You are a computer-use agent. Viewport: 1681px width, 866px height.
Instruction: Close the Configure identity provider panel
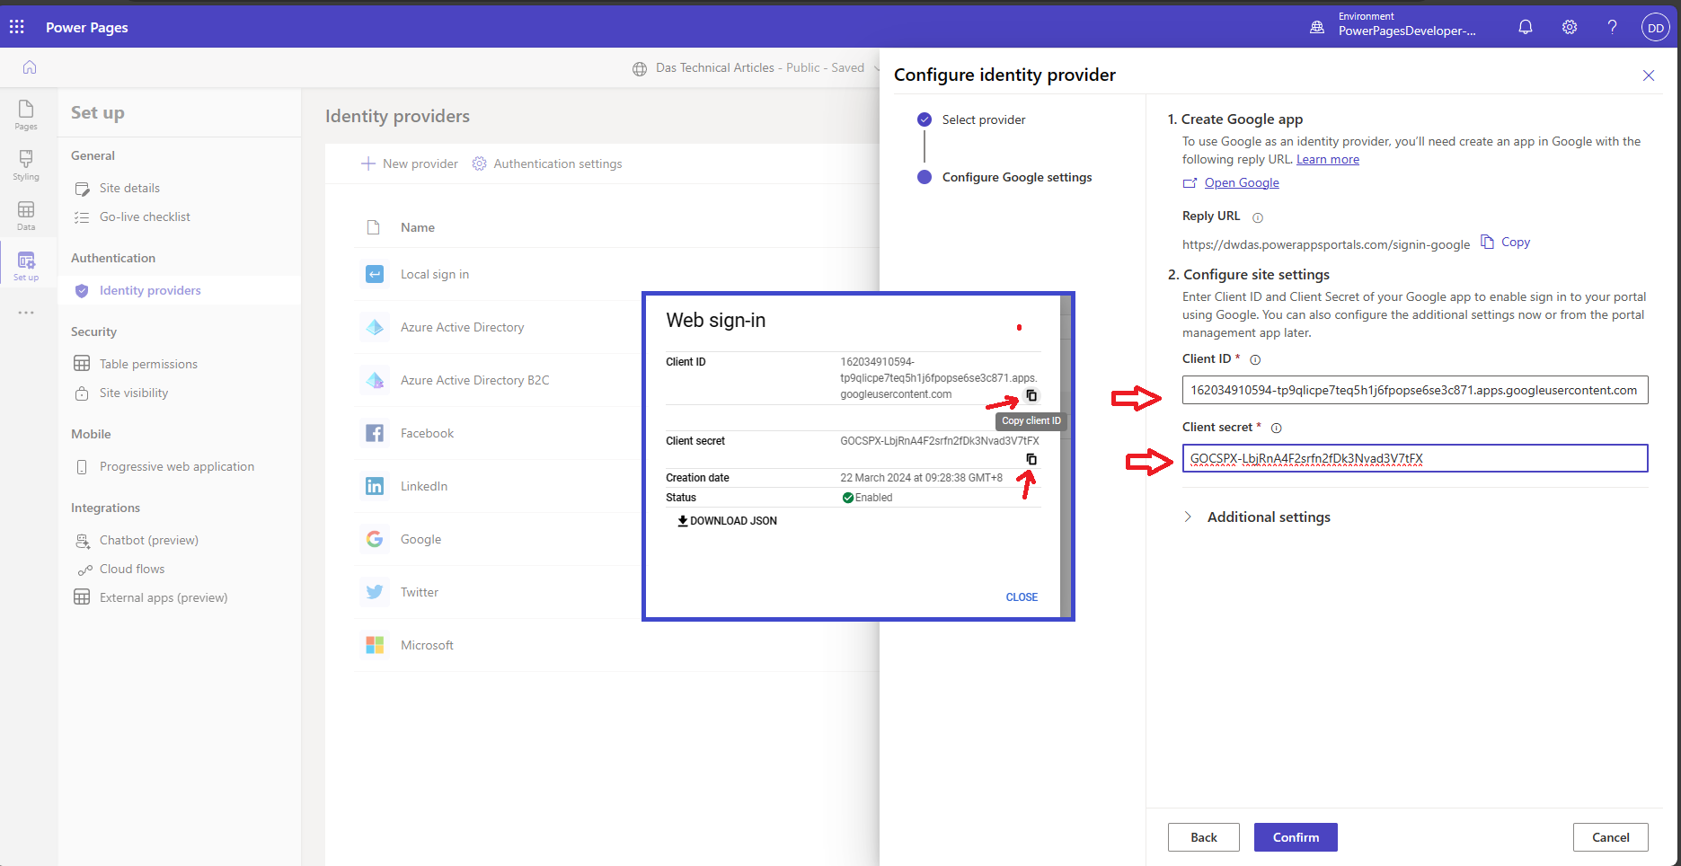pos(1649,75)
